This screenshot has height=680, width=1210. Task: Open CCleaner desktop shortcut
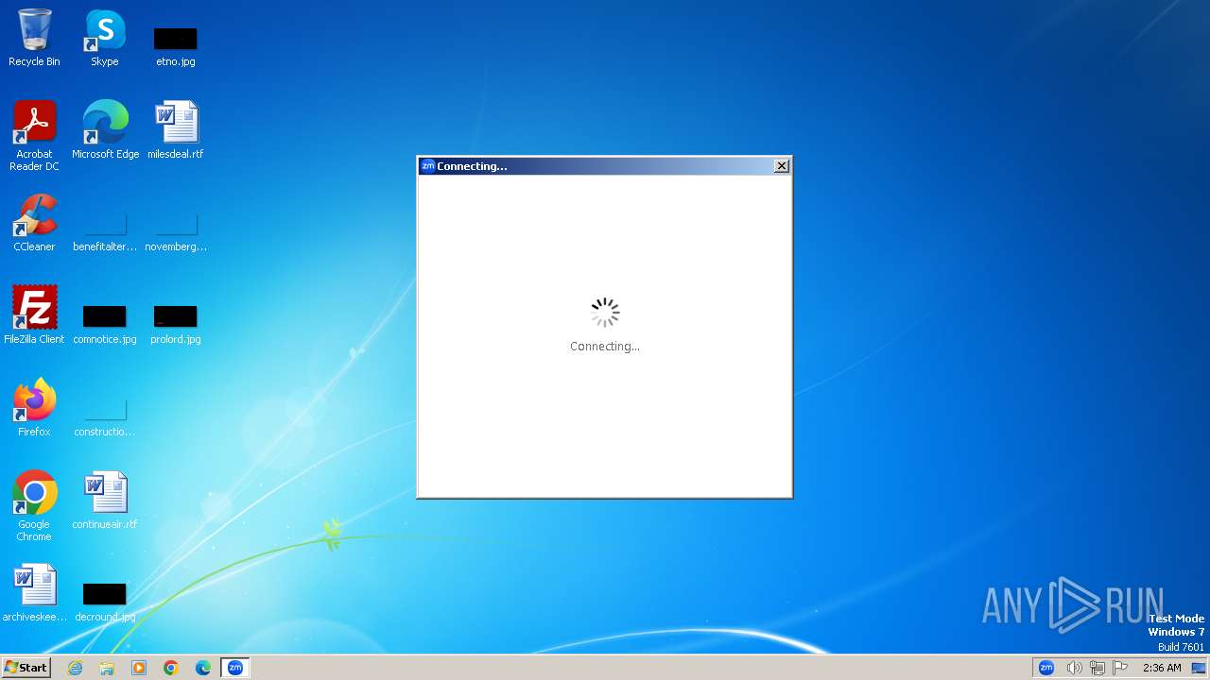coord(34,222)
